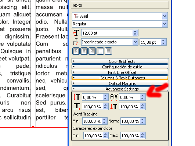This screenshot has height=146, width=195.
Task: Click the manual tracking AV icon
Action: point(114,97)
